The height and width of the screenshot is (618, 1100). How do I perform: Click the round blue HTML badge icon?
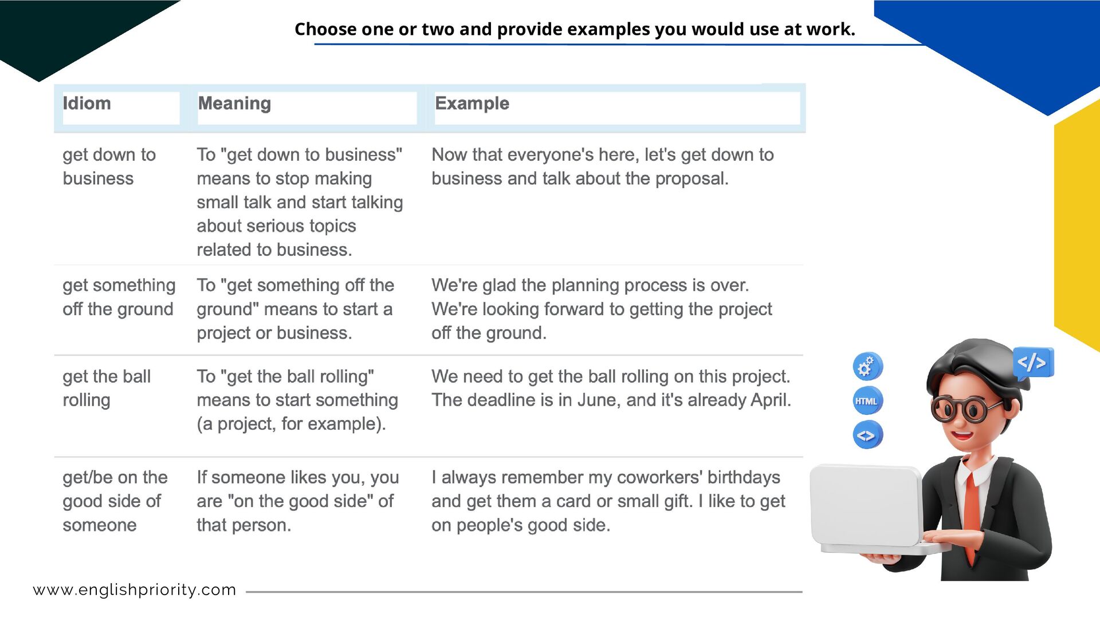(x=867, y=401)
